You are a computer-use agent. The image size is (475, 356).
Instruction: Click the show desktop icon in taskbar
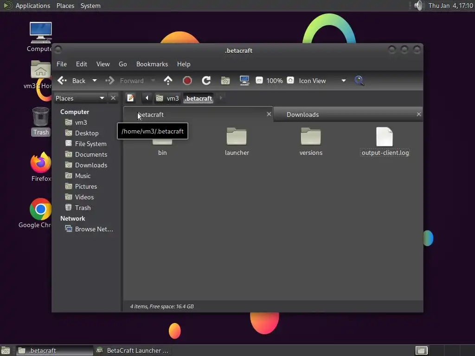(x=6, y=350)
